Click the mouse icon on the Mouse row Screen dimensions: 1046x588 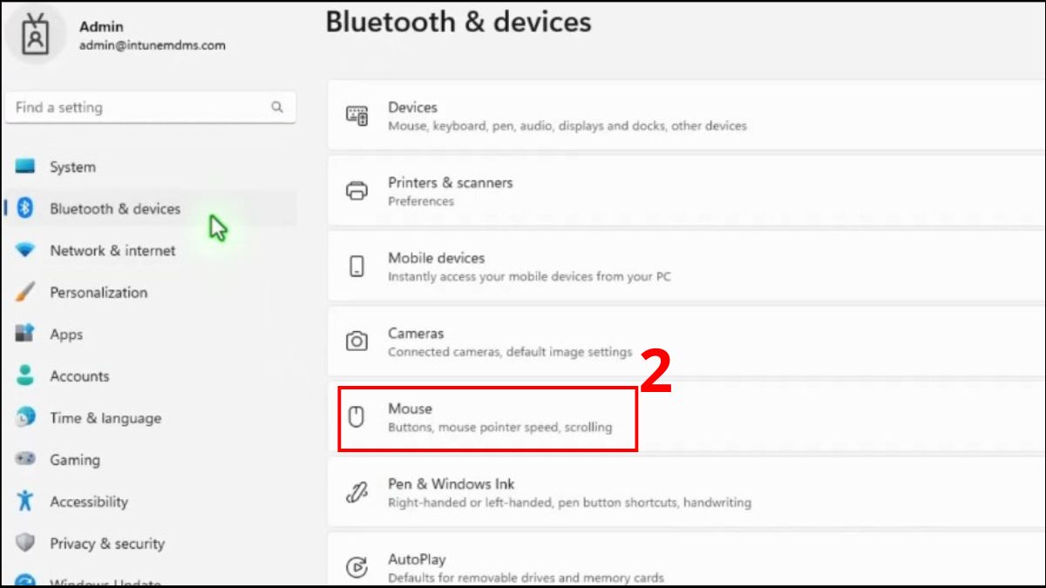click(357, 416)
